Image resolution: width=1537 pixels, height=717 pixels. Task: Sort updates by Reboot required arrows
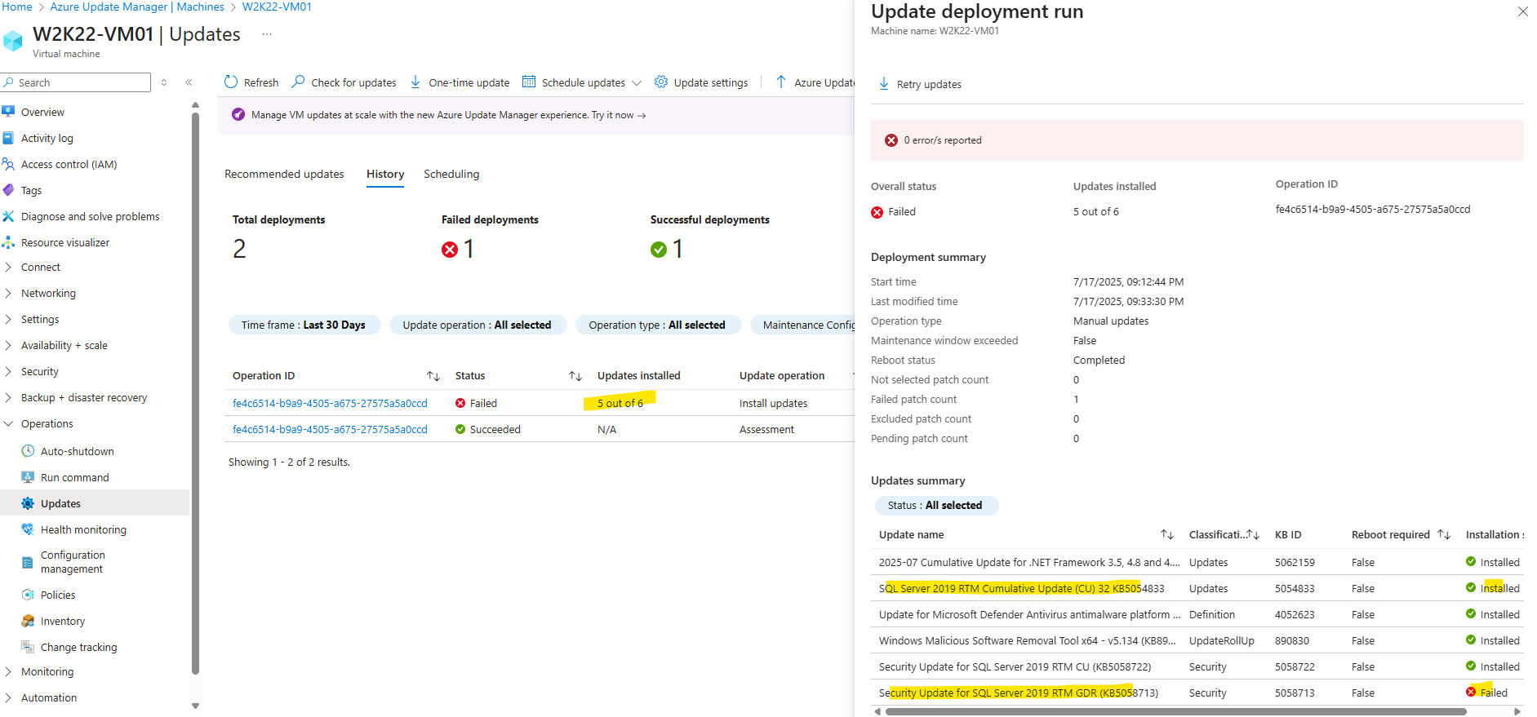click(1444, 535)
